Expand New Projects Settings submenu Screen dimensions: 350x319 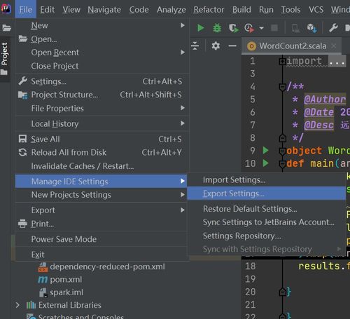101,195
